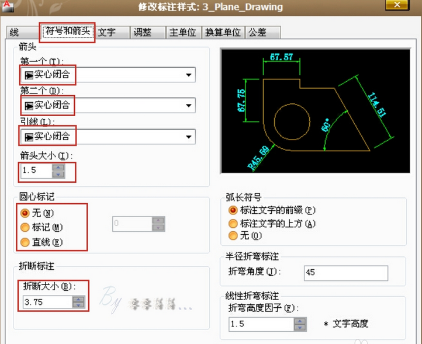The image size is (422, 344).
Task: Increase 折弯高度因子 with spinner up arrow
Action: coord(299,321)
